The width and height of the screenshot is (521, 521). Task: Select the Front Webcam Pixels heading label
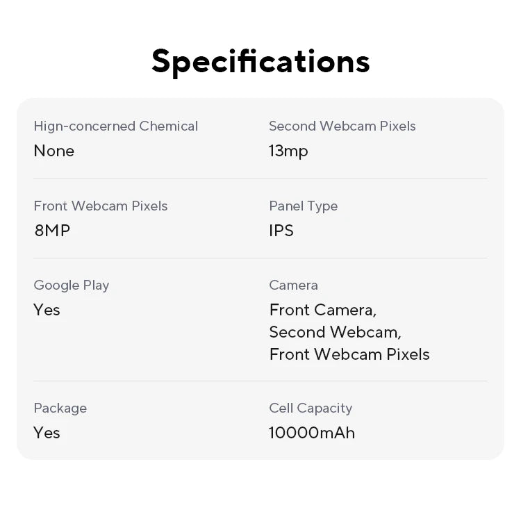[x=101, y=206]
